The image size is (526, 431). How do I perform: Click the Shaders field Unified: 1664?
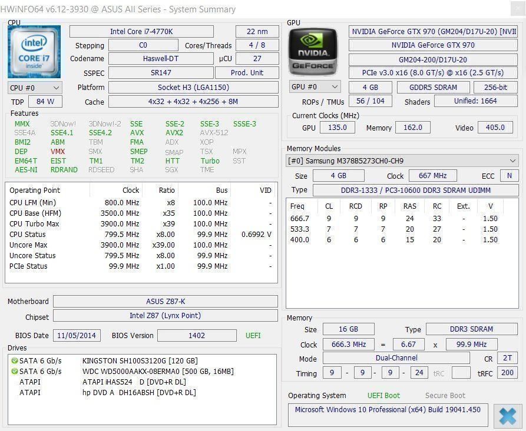(476, 101)
